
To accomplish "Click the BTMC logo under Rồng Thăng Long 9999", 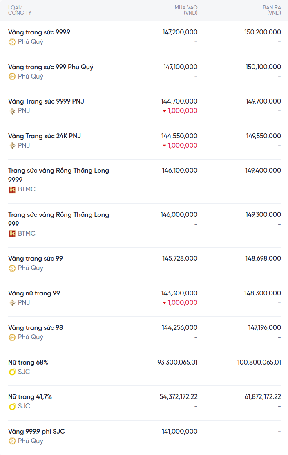I will [12, 189].
